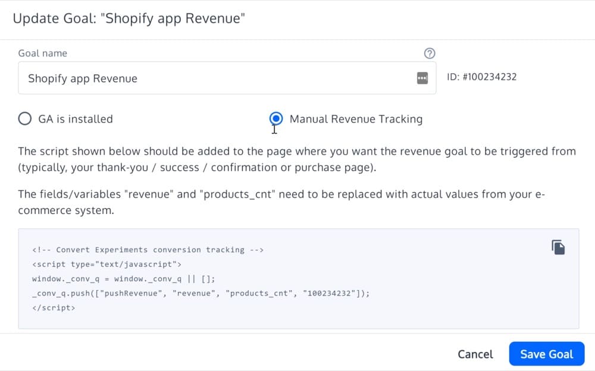Click the "GA is installed" label text
The image size is (595, 371).
pyautogui.click(x=76, y=119)
